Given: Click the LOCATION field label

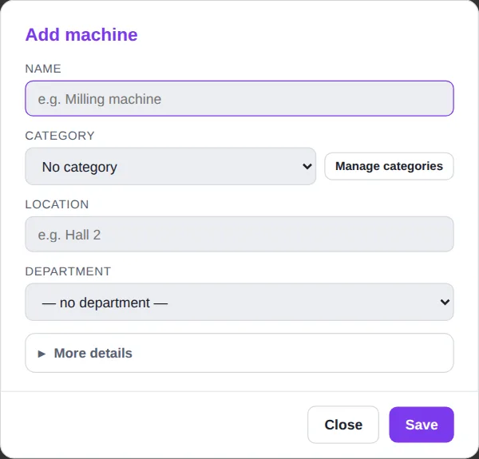Looking at the screenshot, I should coord(57,204).
